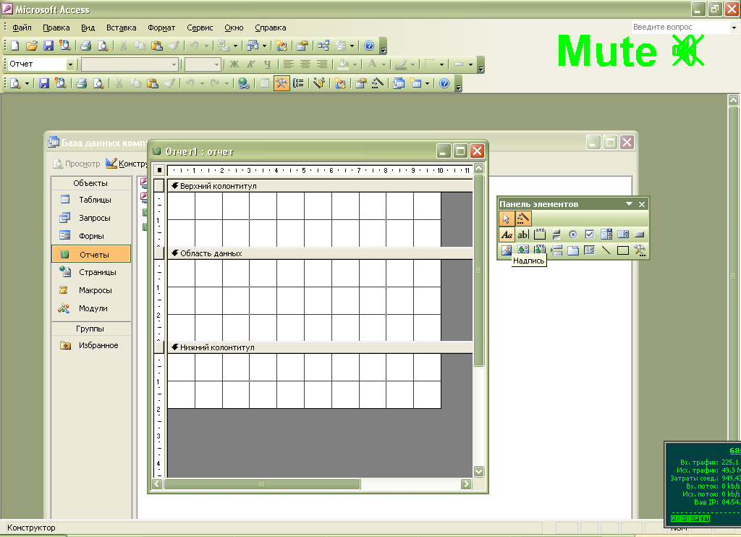
Task: Expand the View button dropdown arrow
Action: point(27,84)
